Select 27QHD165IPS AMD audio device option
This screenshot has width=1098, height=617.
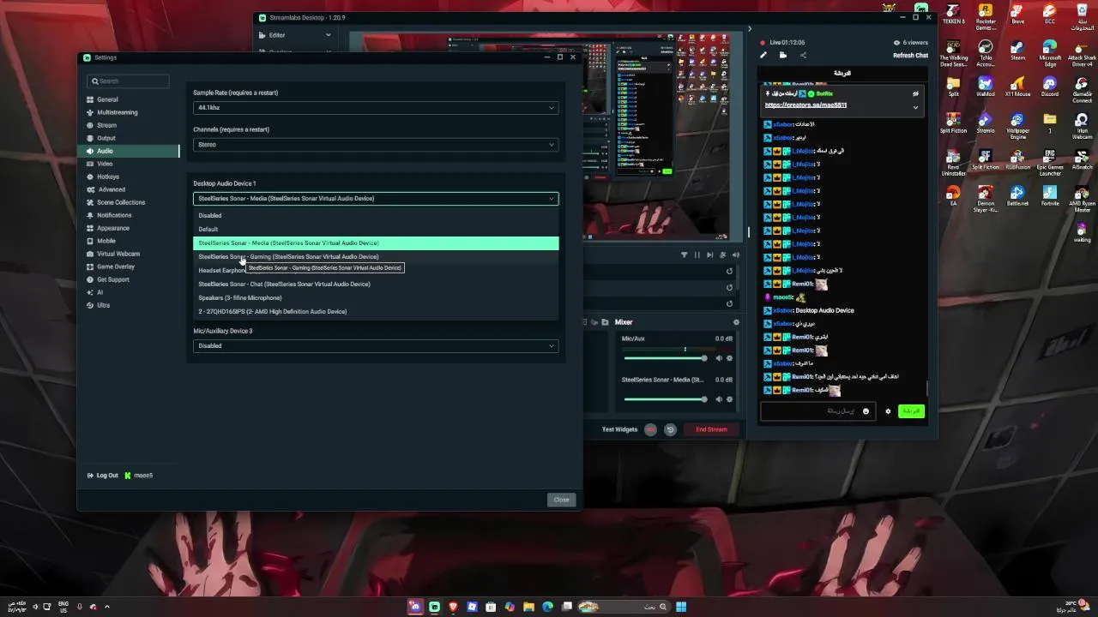[376, 312]
